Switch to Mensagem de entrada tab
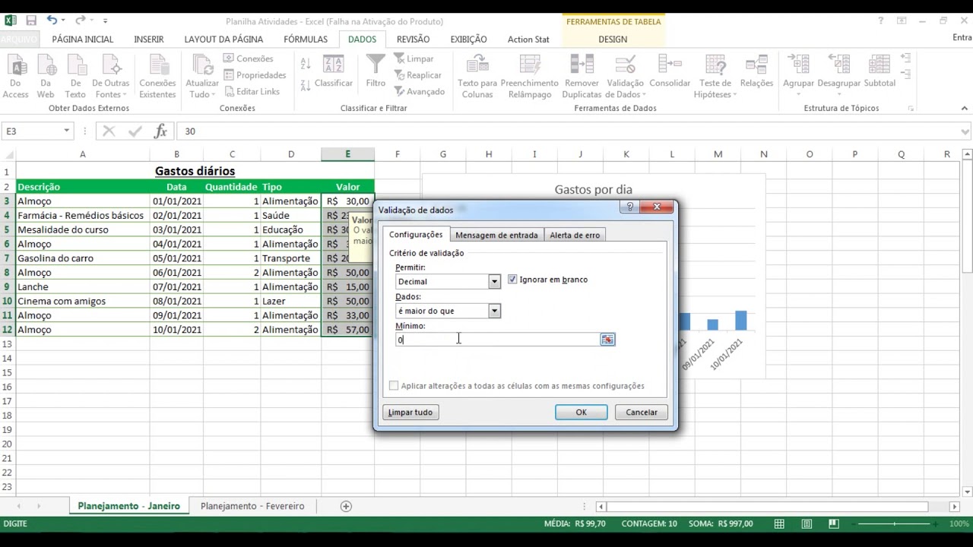 point(496,235)
